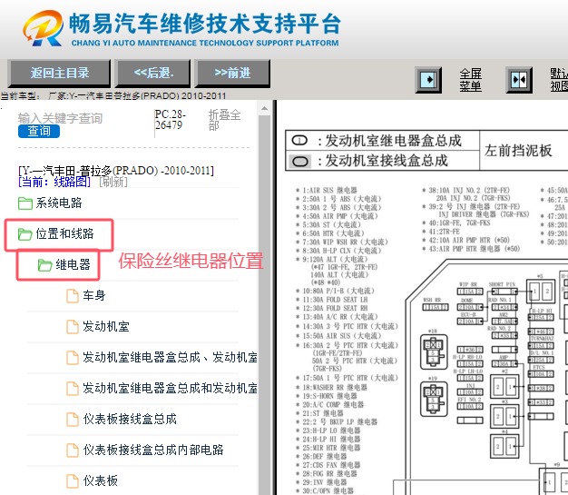Click the default view inward-arrows icon
Screen dimensions: 568x495
coord(519,79)
